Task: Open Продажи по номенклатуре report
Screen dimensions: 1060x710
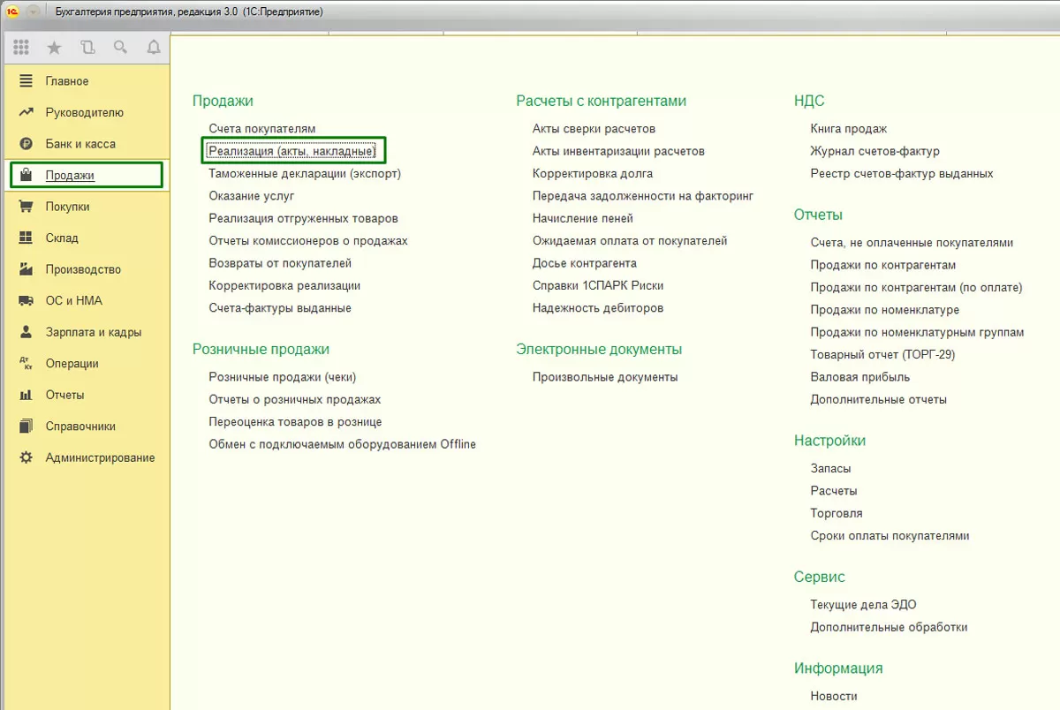Action: click(885, 310)
